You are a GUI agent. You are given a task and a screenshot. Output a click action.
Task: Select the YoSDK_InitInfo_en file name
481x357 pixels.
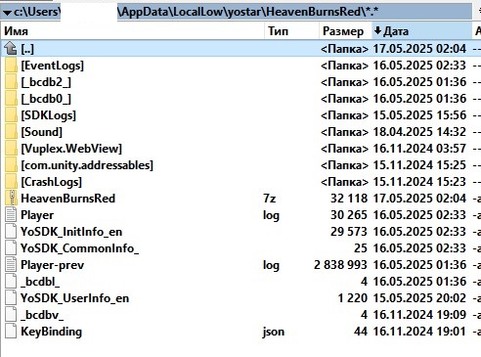click(71, 232)
